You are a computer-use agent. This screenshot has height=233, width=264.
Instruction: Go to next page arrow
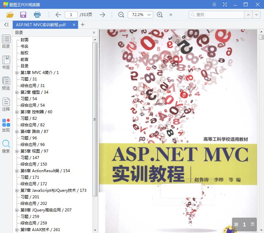coord(102,15)
